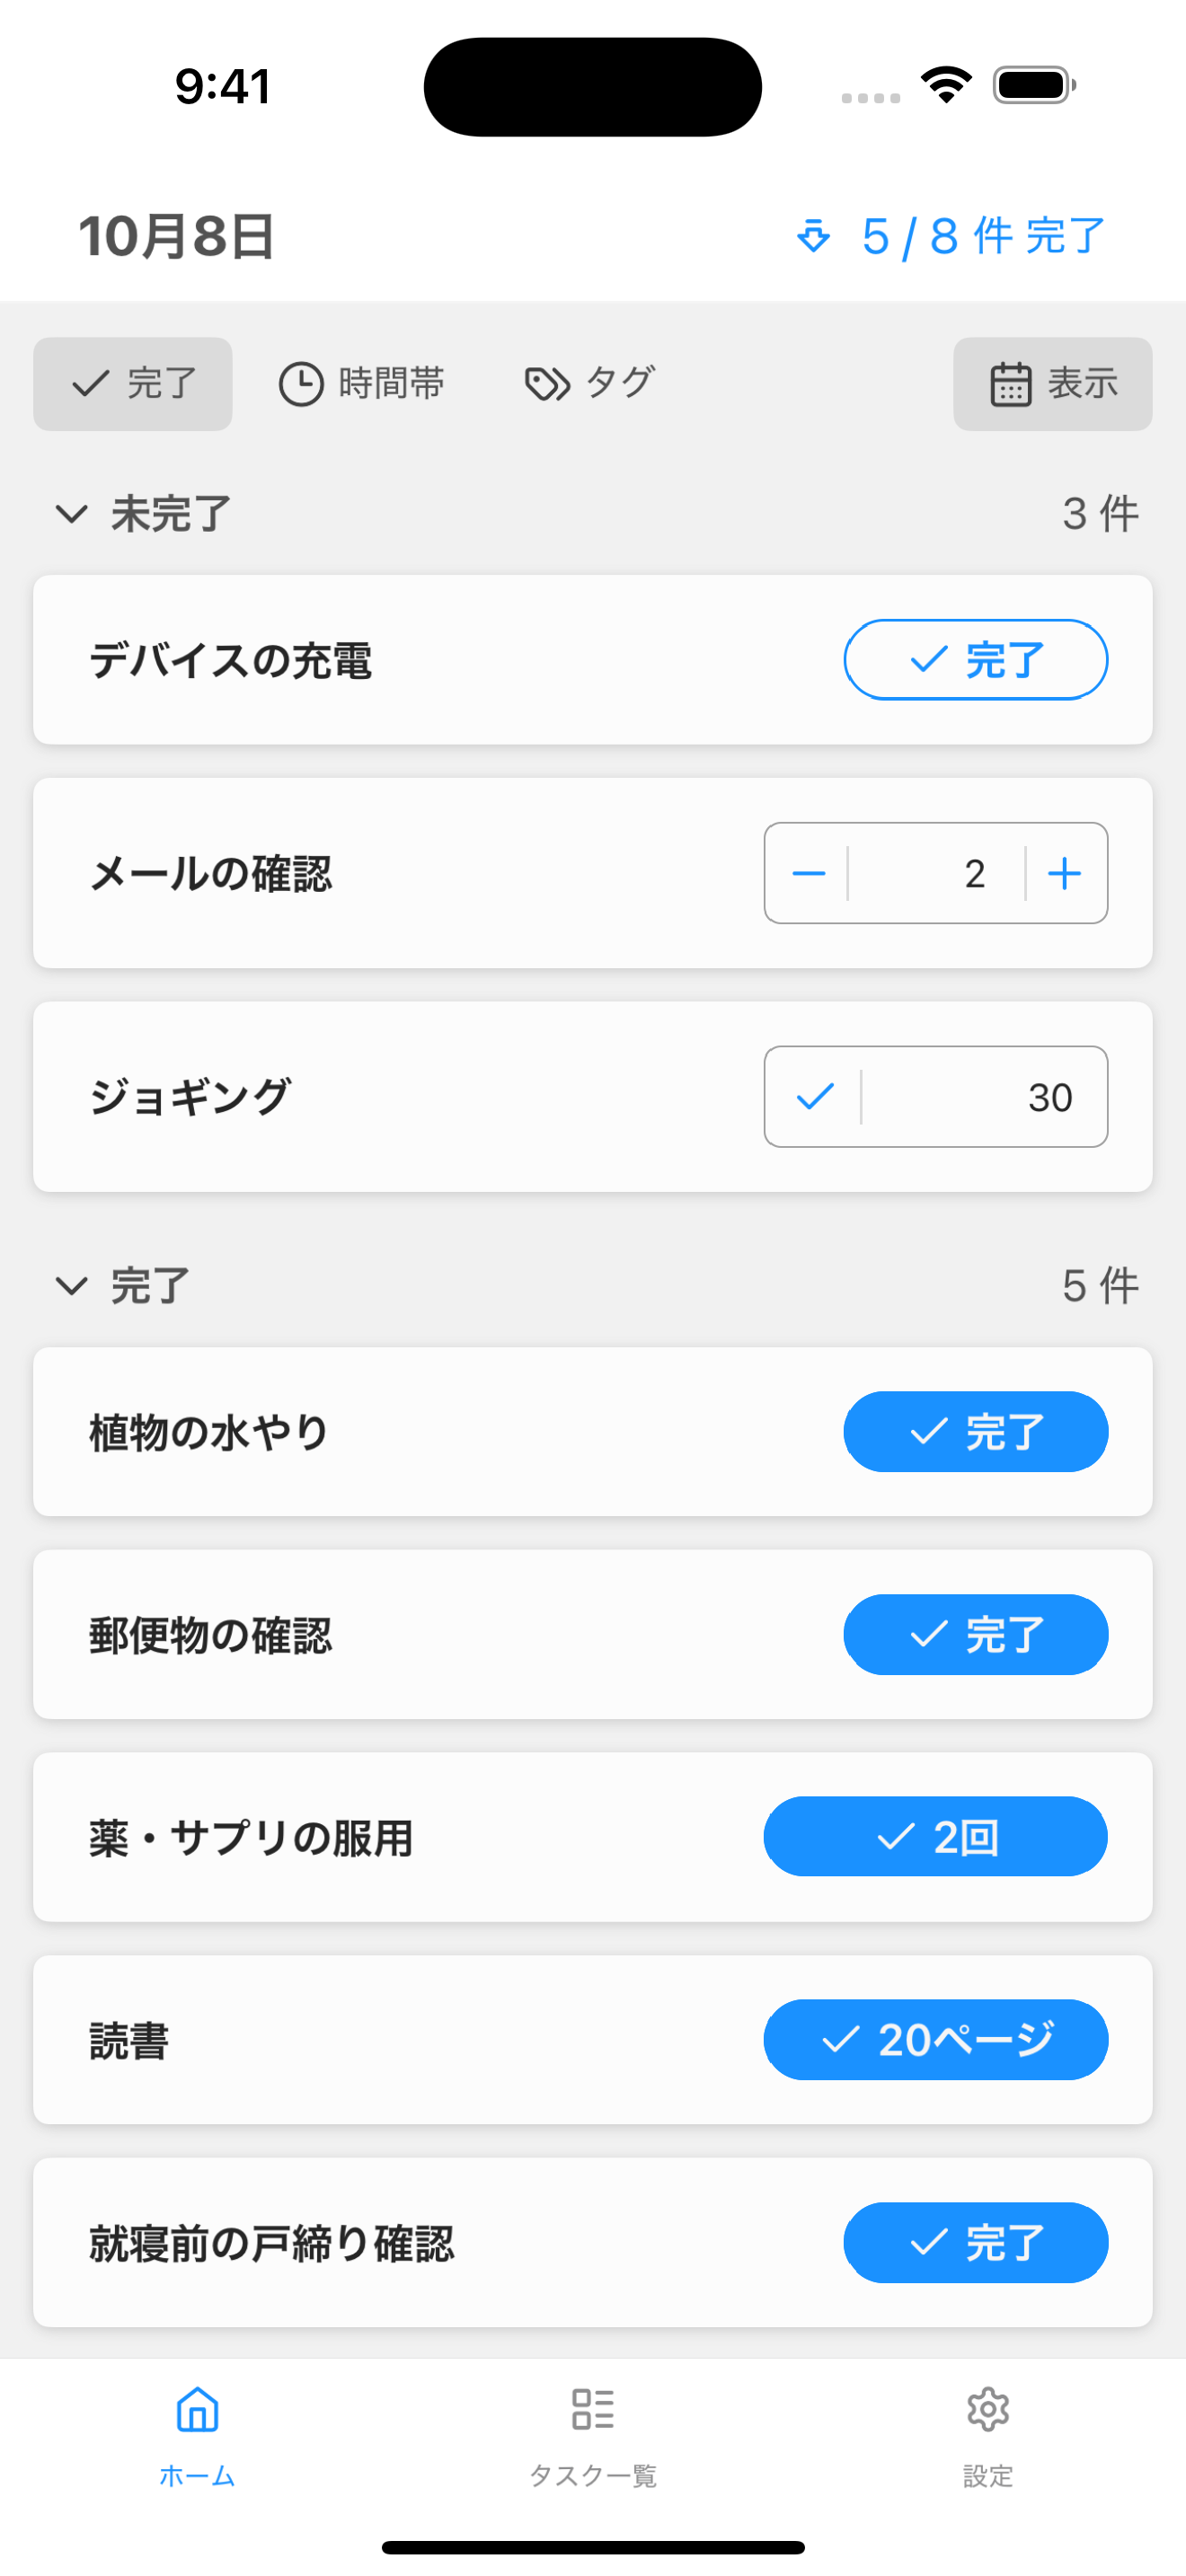The width and height of the screenshot is (1186, 2576).
Task: Open the 表示 calendar display options
Action: (x=1052, y=384)
